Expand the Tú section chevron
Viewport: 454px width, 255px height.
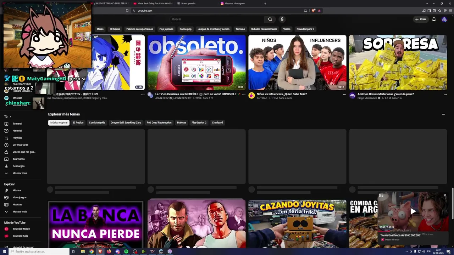[10, 117]
